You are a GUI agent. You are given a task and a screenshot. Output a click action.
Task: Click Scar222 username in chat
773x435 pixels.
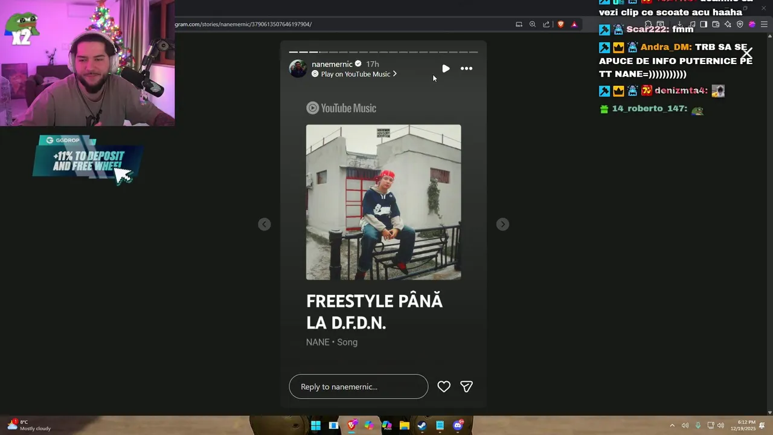click(x=647, y=29)
